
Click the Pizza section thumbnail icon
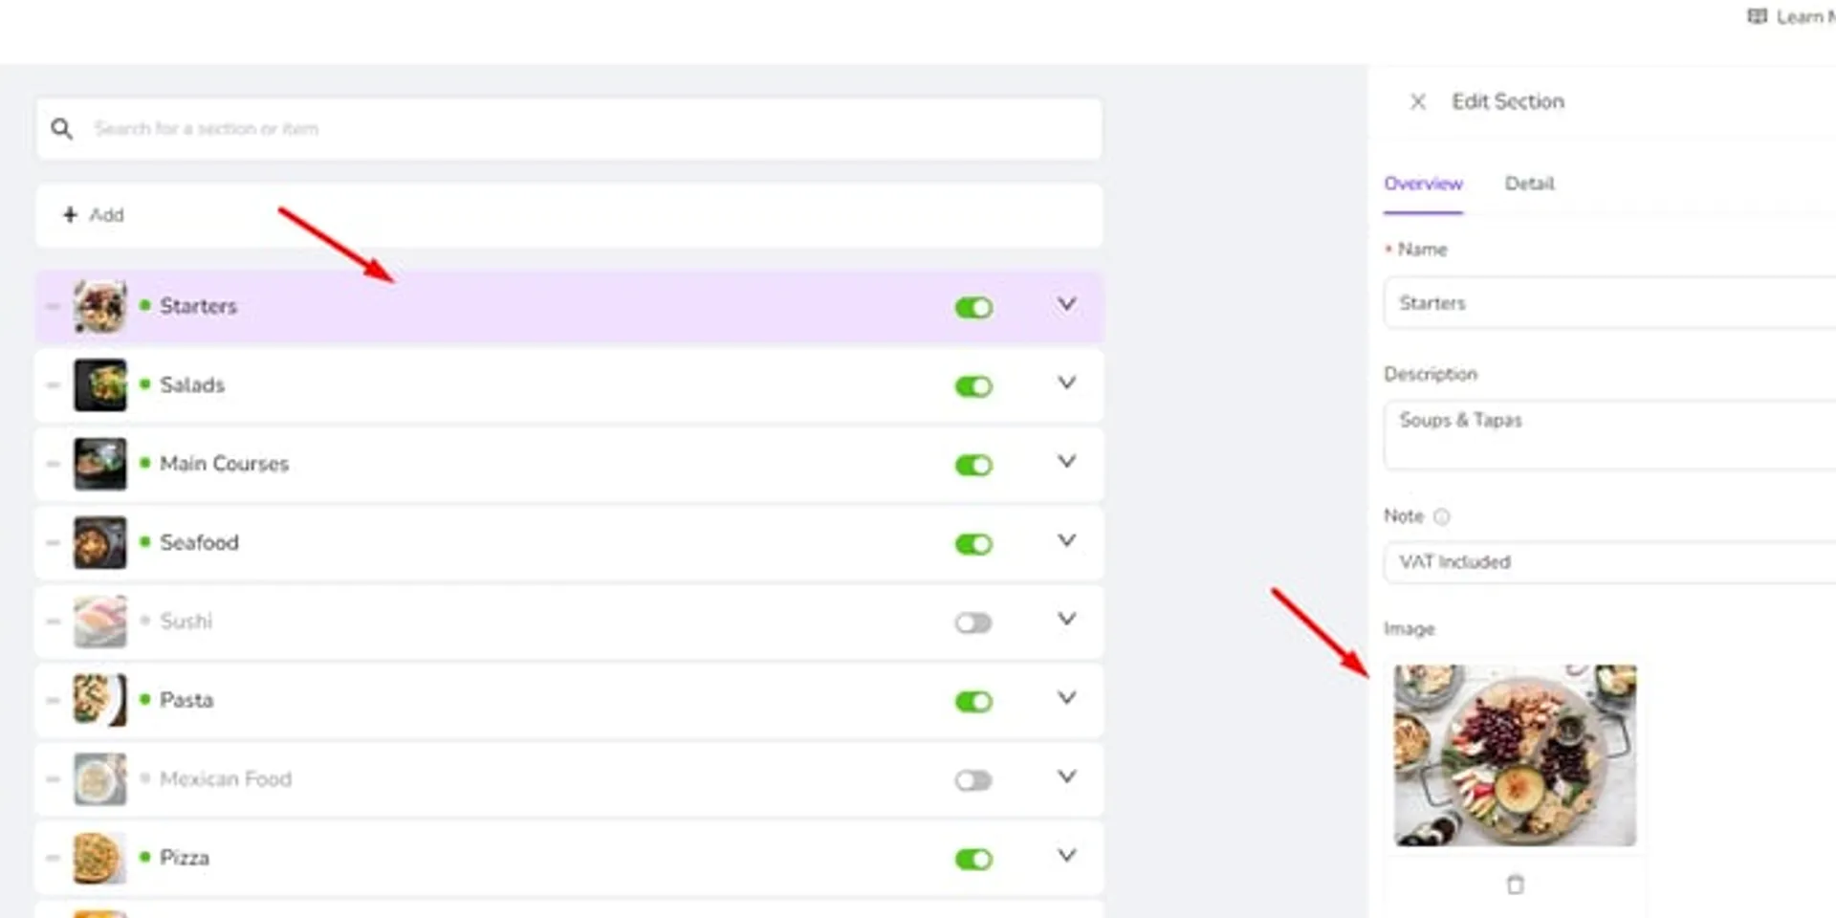(100, 858)
